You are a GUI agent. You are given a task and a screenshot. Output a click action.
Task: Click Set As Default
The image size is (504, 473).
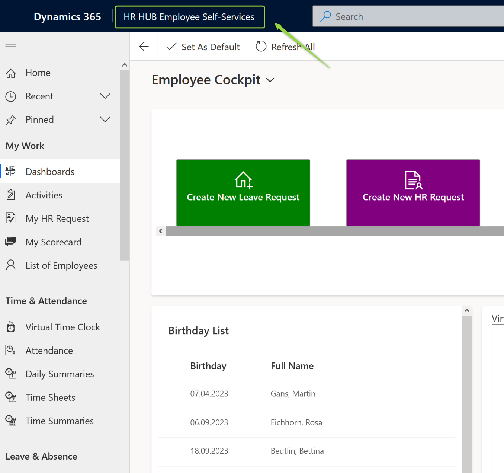[203, 47]
